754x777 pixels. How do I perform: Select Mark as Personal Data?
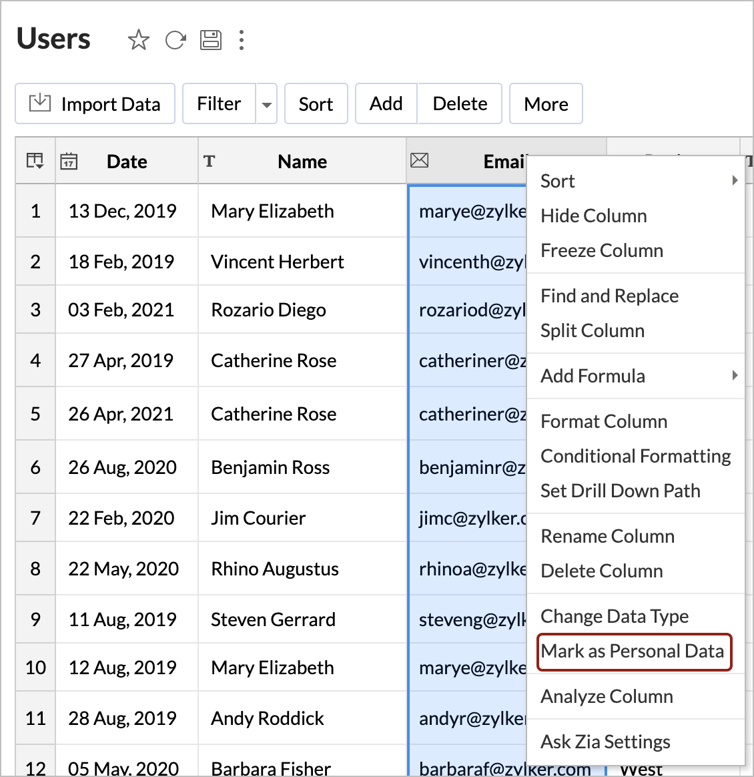pos(633,651)
